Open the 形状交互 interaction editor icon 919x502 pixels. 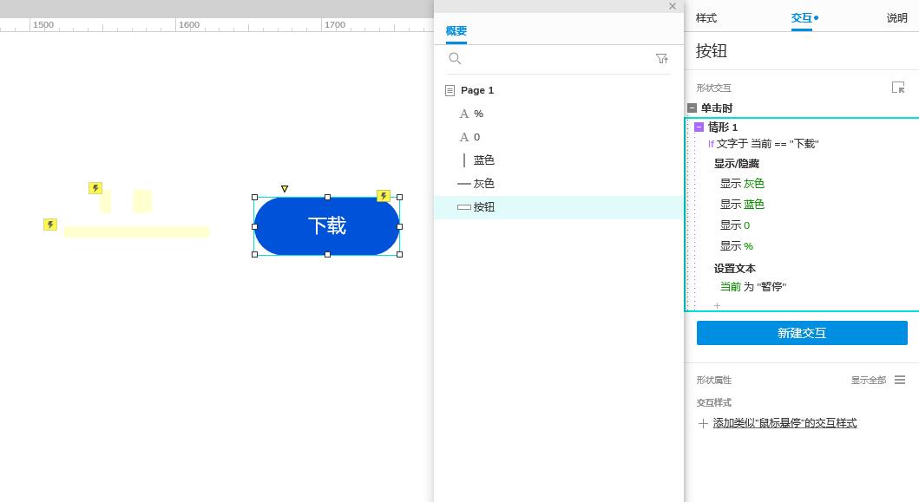pos(898,88)
